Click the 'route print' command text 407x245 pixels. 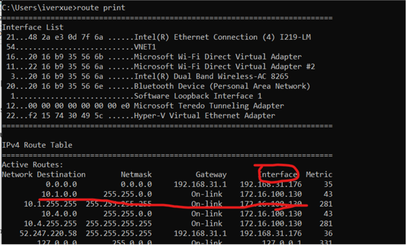[101, 7]
